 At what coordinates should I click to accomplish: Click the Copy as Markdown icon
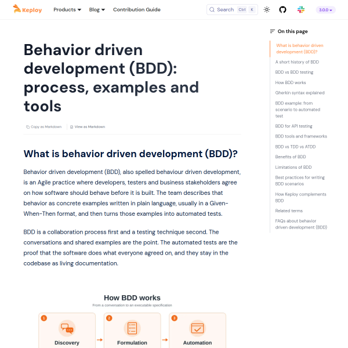click(28, 127)
